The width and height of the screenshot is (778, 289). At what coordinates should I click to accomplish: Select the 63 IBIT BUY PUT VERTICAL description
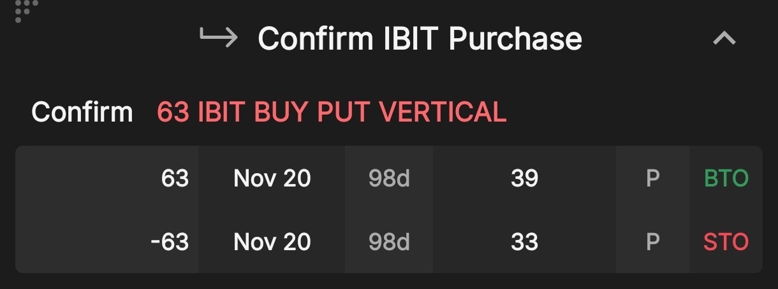332,112
